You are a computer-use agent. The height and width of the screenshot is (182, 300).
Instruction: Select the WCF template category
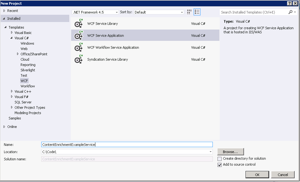24,81
